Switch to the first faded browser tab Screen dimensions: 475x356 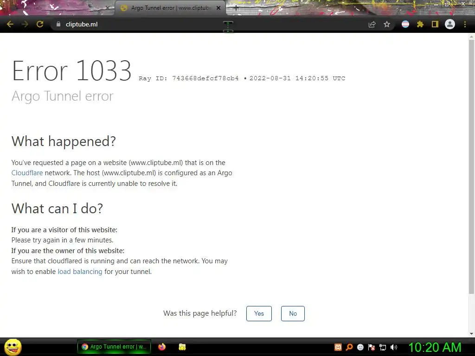[58, 8]
